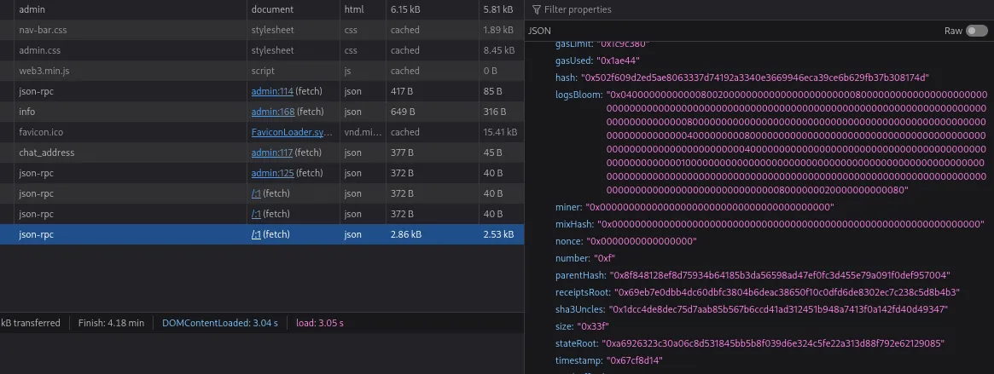Select the admin.css request

click(x=262, y=50)
